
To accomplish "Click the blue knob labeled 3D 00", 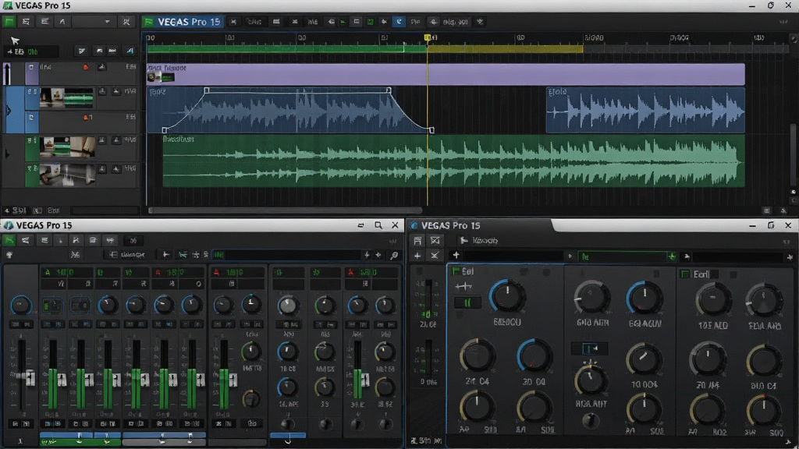I will [534, 356].
